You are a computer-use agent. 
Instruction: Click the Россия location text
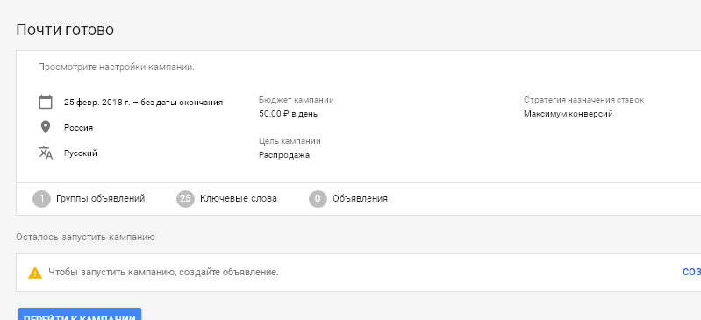click(78, 128)
